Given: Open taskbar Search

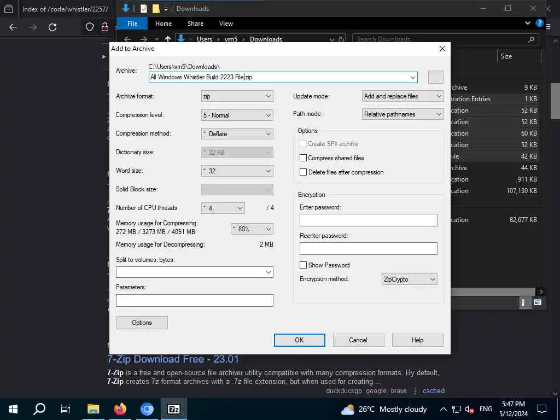Looking at the screenshot, I should (x=39, y=409).
